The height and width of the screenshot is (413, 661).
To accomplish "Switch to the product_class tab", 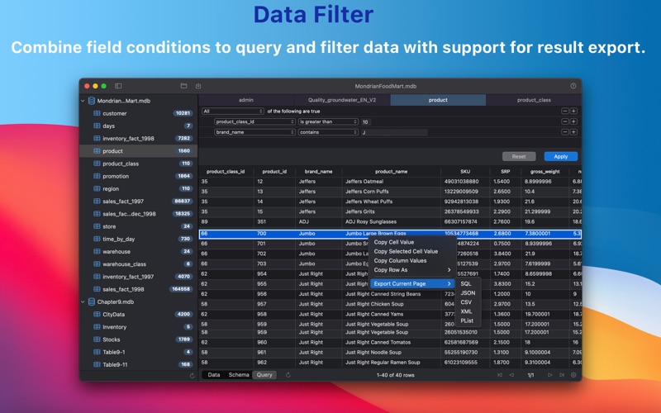I will (534, 100).
